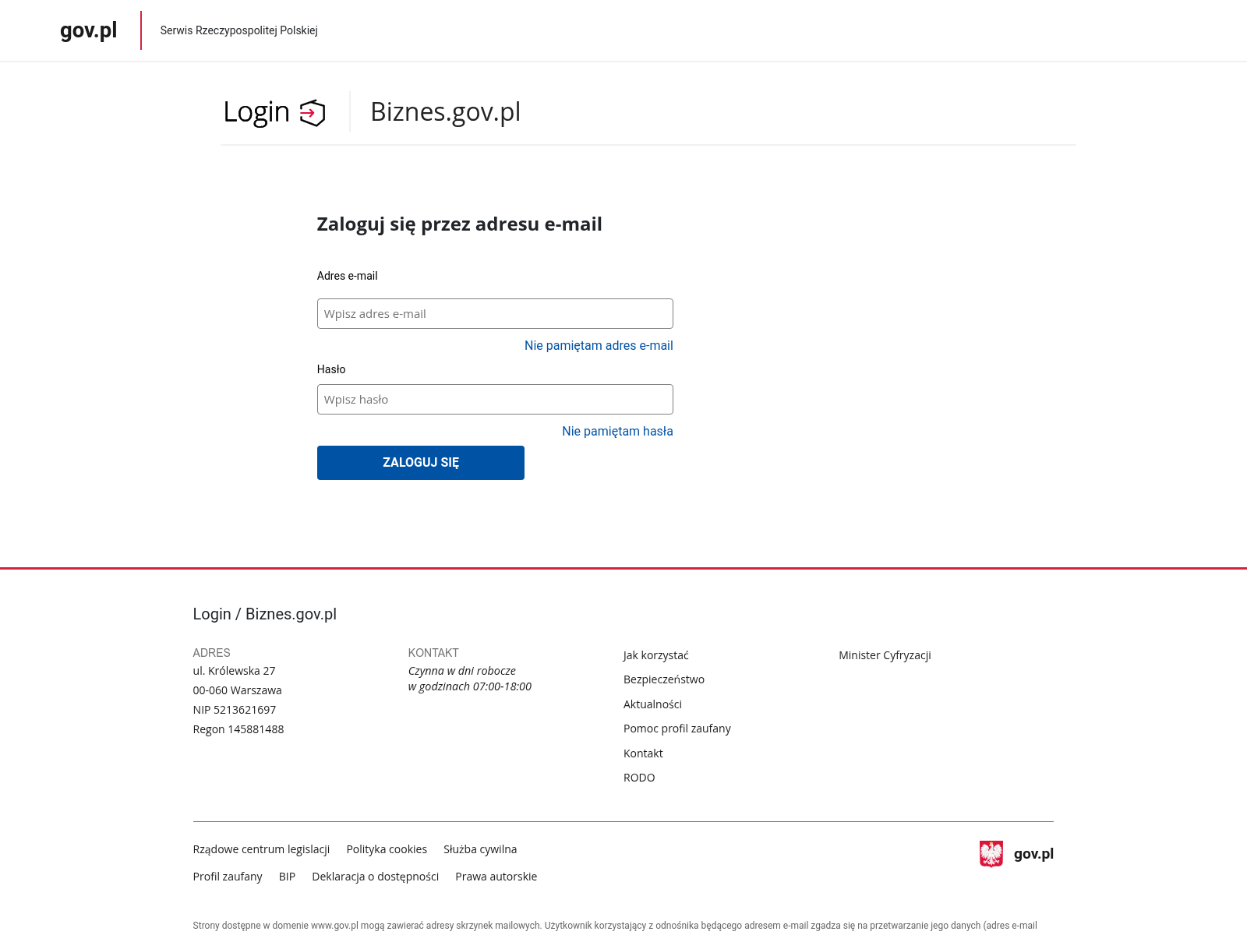Click the hours text 'w godzinach 07:00-18:00'
Image resolution: width=1247 pixels, height=935 pixels.
click(x=470, y=686)
